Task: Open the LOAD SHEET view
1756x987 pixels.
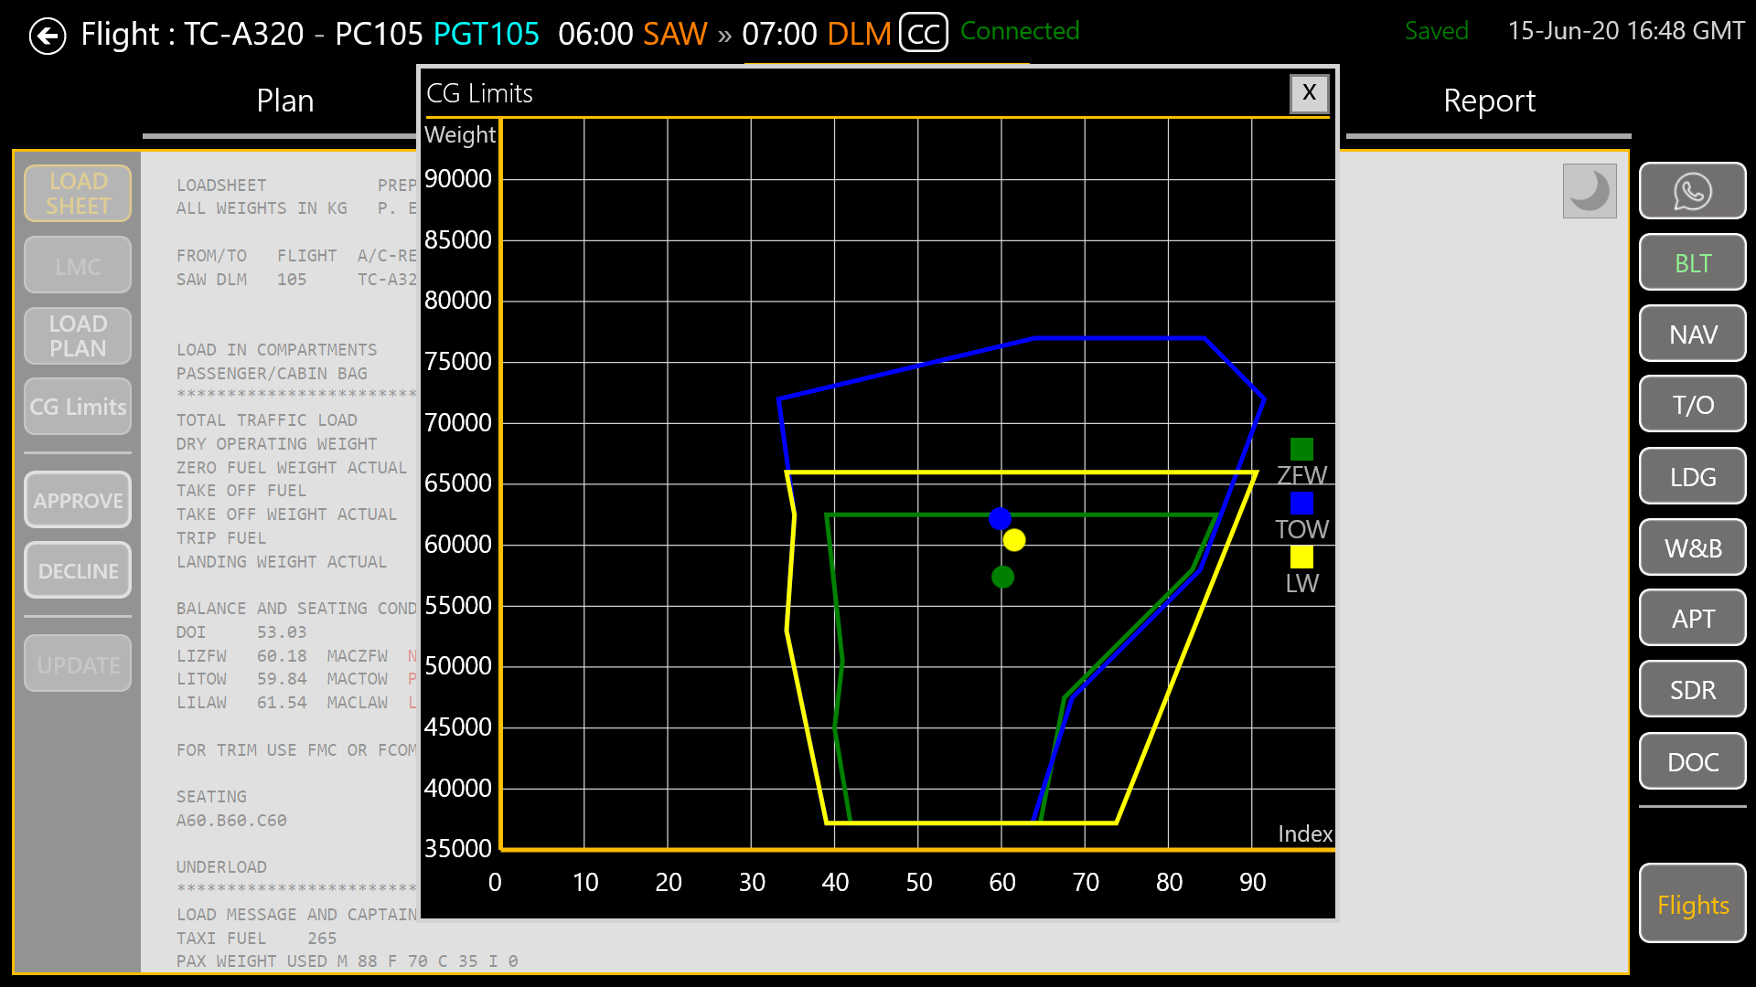Action: 78,194
